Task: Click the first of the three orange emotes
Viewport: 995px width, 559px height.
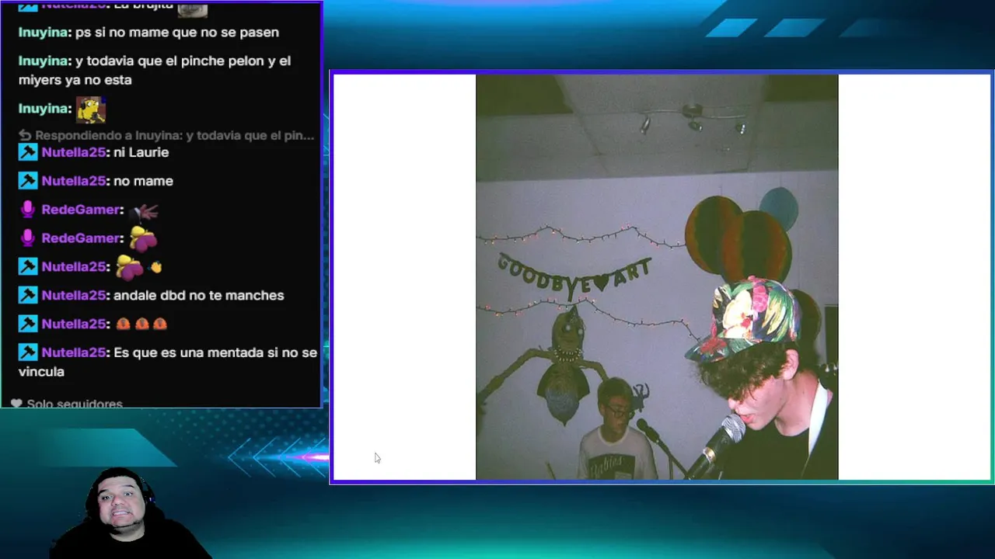Action: tap(123, 324)
